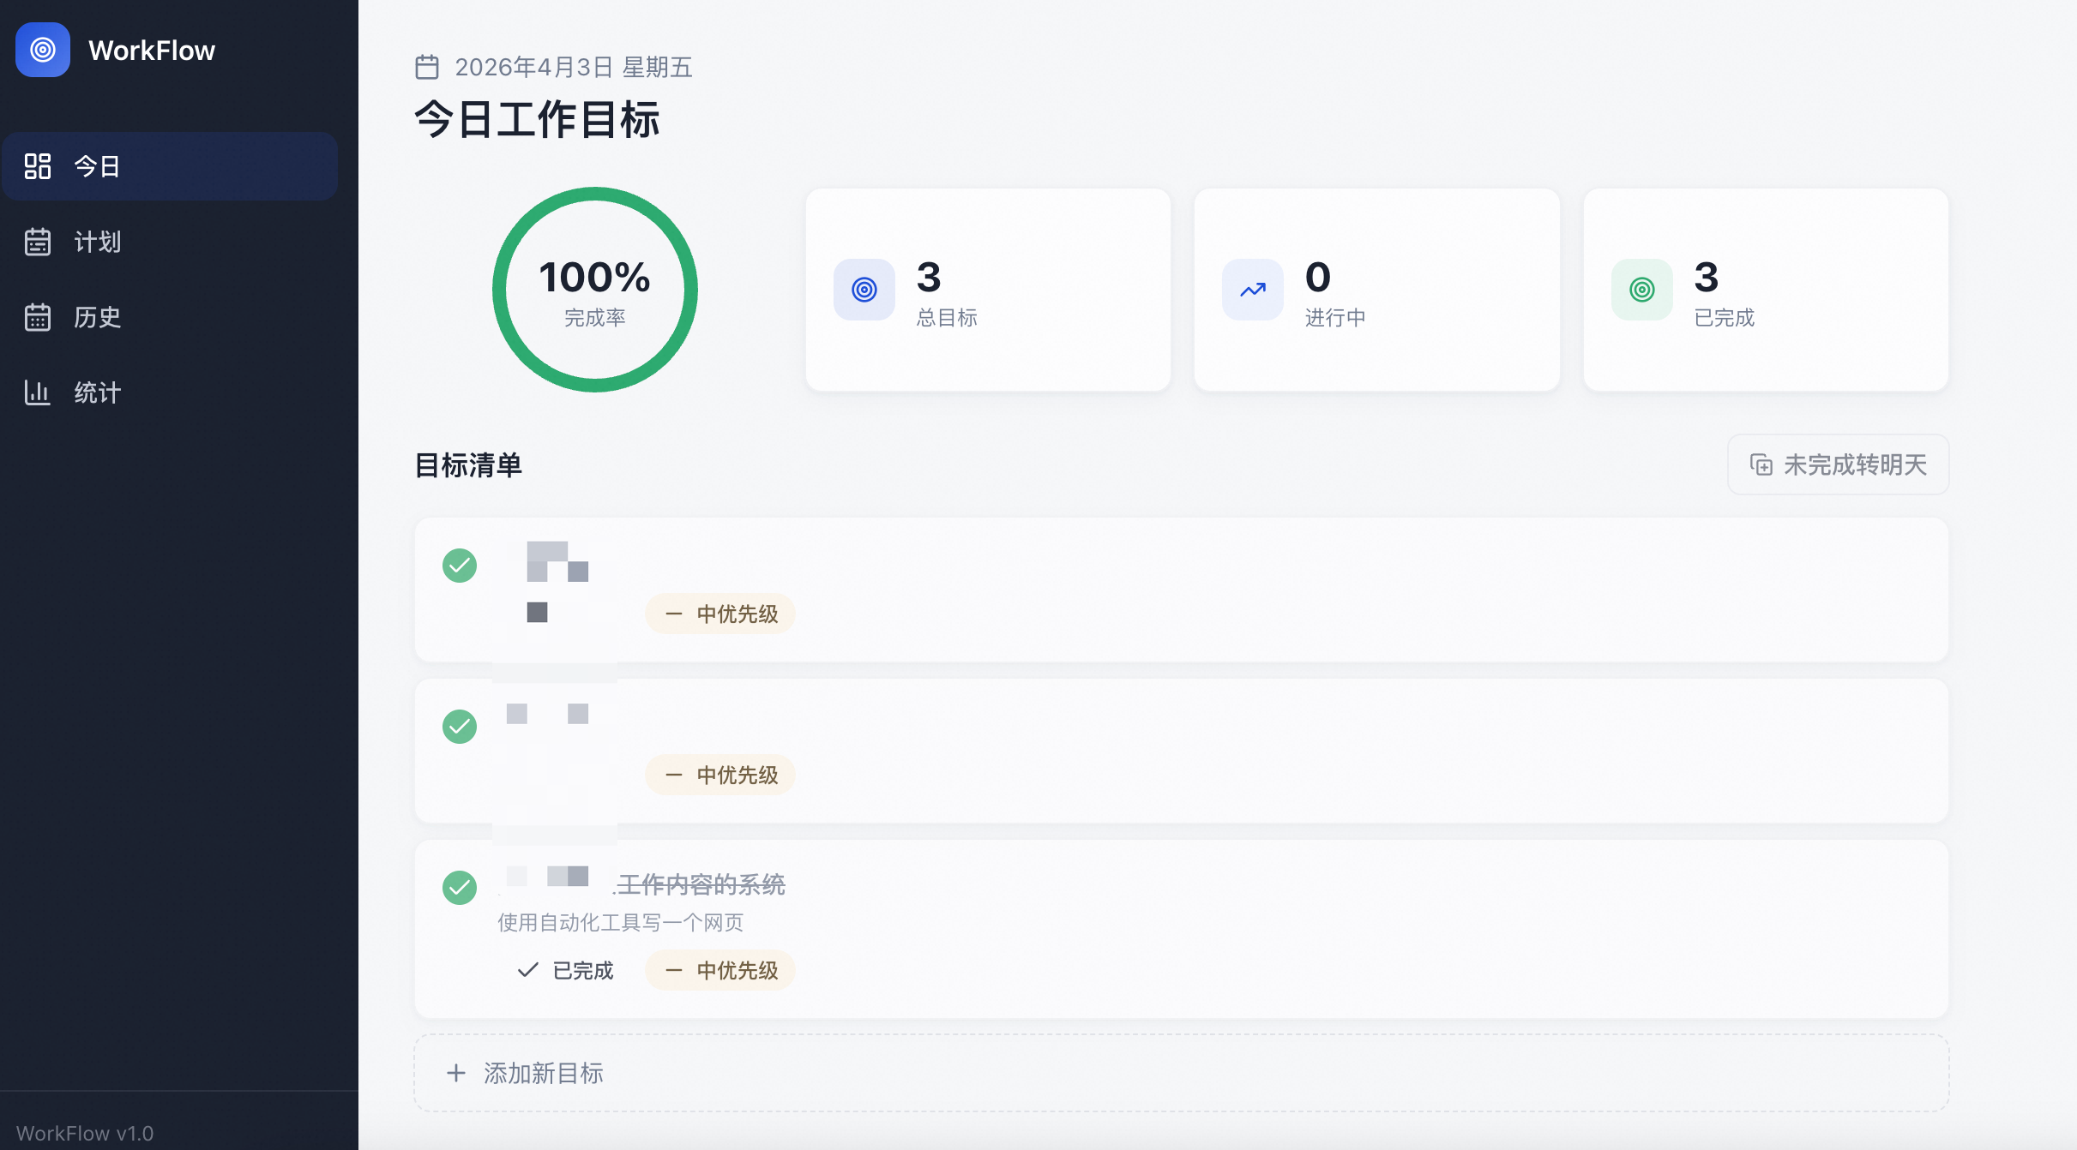Click the WorkFlow target logo icon
Screen dimensions: 2077x1150
[43, 50]
